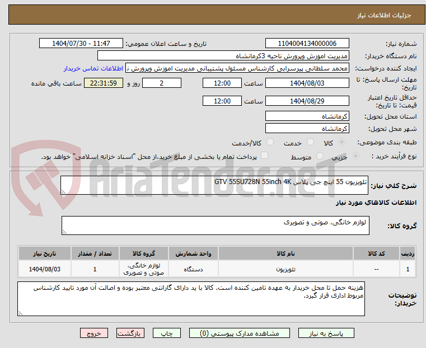426x348 pixels.
Task: Select the کالا radio button
Action: tap(342, 142)
